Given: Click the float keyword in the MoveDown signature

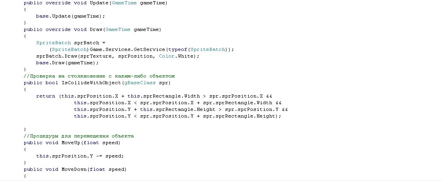Looking at the screenshot, I should [x=98, y=170].
